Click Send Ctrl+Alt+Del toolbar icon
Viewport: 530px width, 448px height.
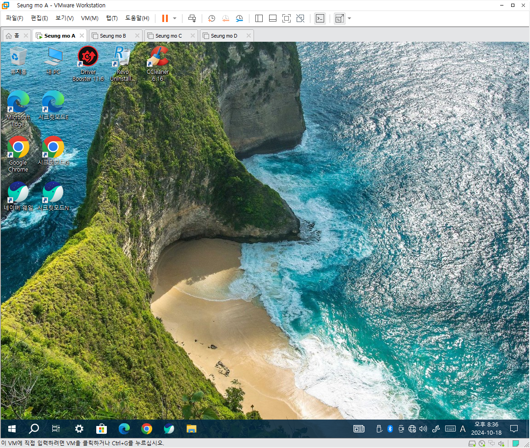pos(192,18)
